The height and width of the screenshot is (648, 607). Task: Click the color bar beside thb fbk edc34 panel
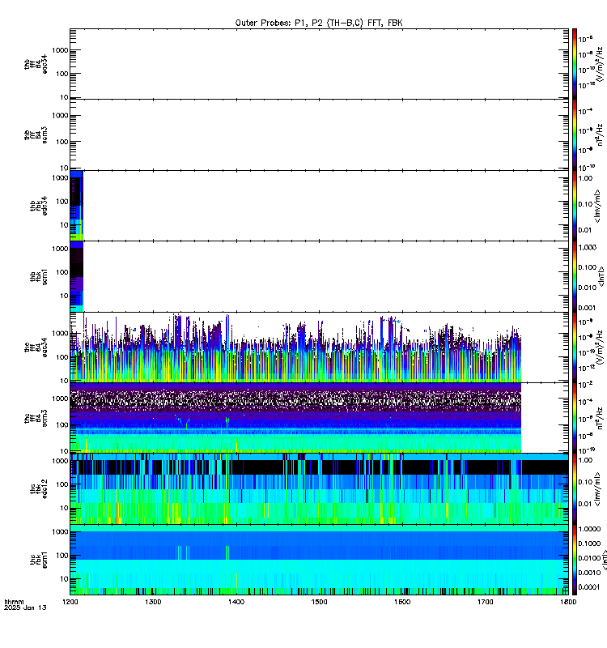coord(575,206)
